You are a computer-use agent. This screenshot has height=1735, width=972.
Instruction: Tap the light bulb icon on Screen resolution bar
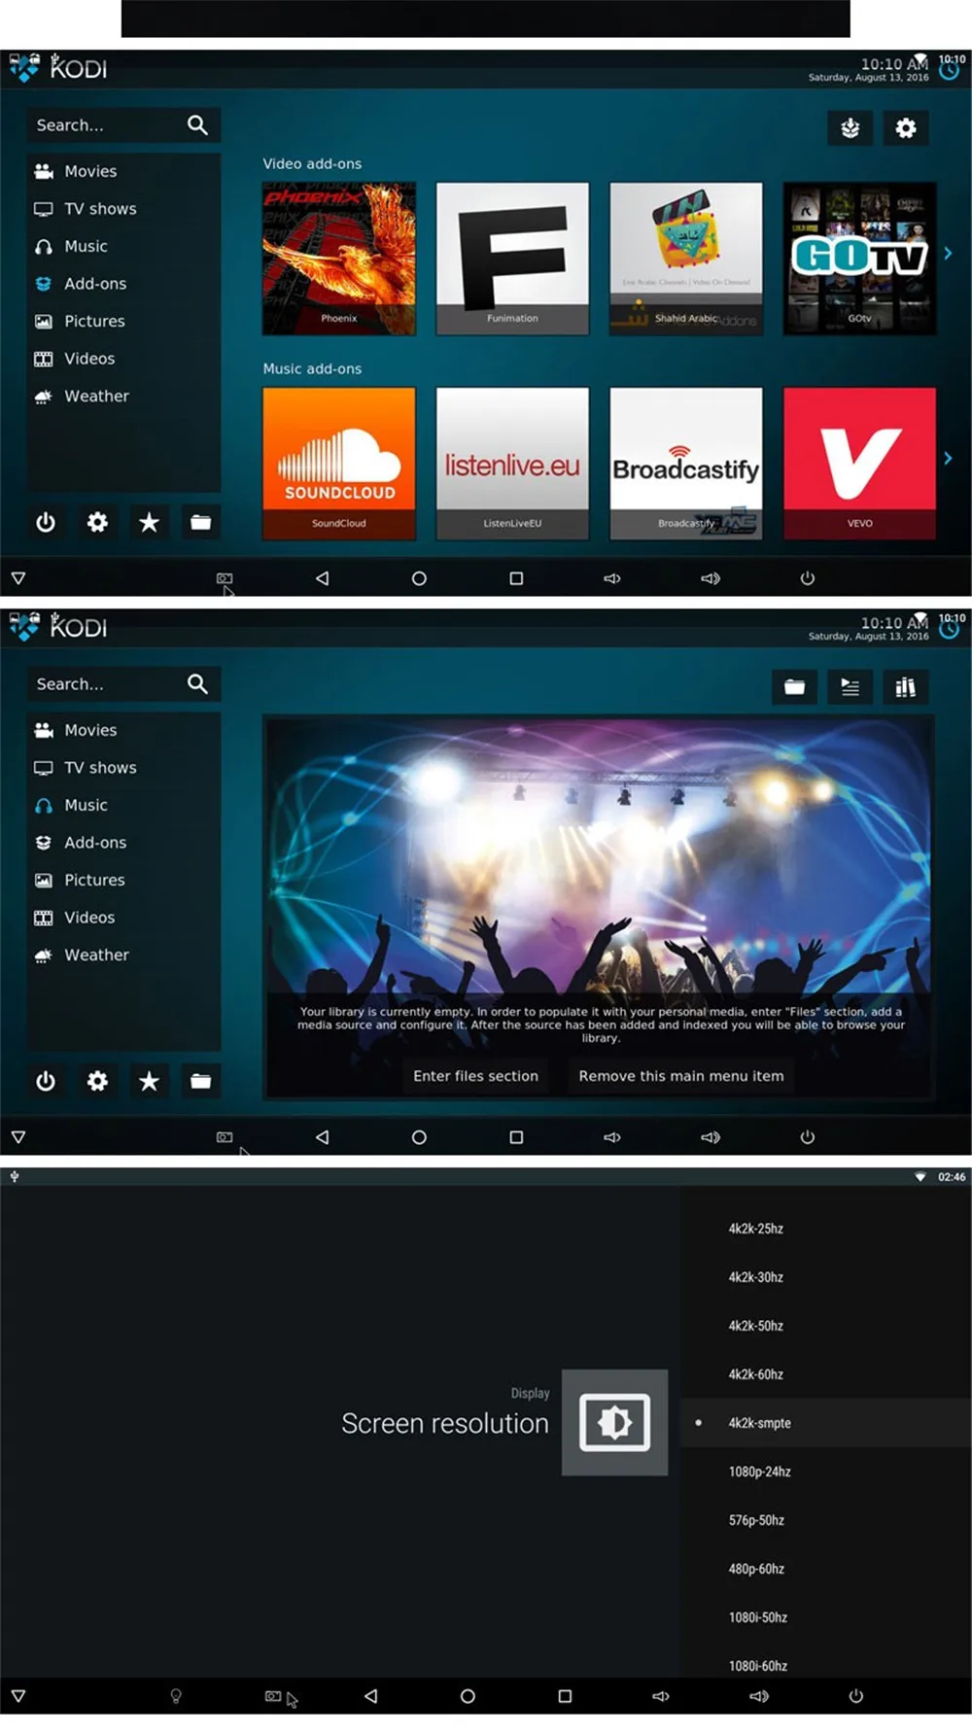(x=176, y=1696)
